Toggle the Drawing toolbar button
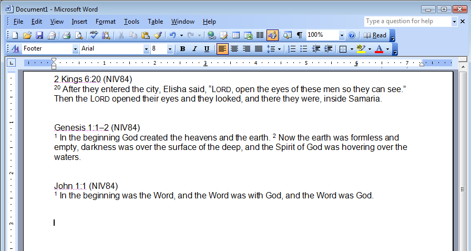This screenshot has height=251, width=471. (272, 35)
